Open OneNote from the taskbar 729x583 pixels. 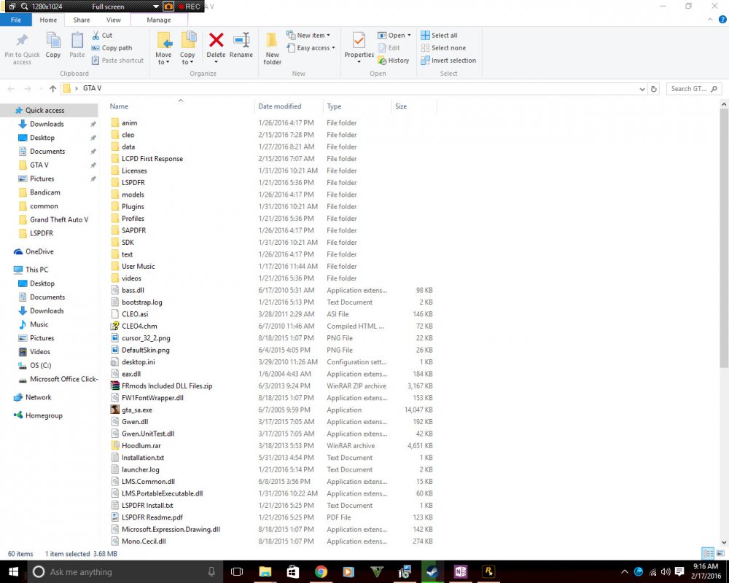click(460, 571)
